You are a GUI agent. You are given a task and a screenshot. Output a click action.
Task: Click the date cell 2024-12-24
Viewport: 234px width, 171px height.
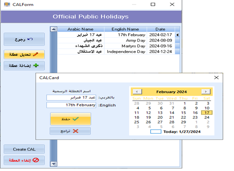(x=161, y=52)
